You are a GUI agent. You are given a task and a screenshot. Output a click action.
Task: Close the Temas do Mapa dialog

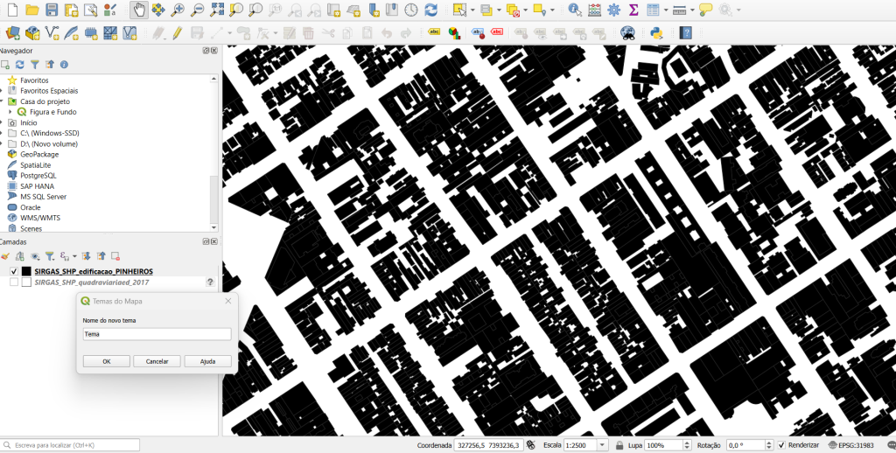click(x=228, y=301)
